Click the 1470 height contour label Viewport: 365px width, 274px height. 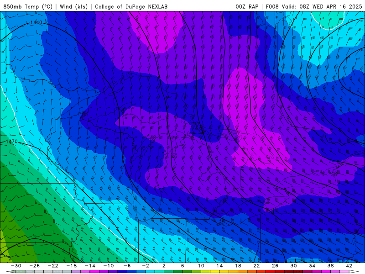[12, 142]
